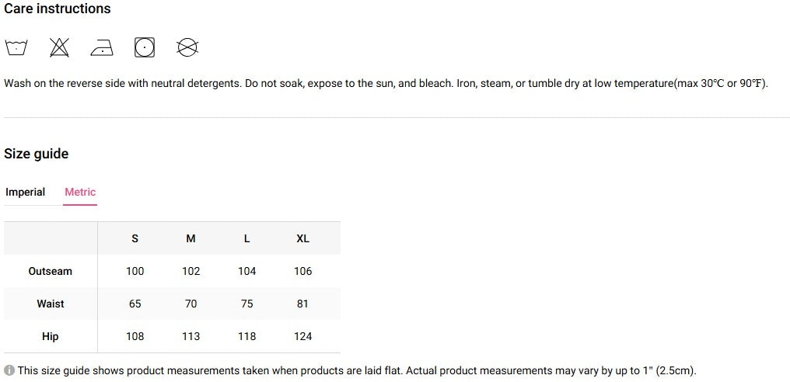Click the Outseam row label

point(51,271)
